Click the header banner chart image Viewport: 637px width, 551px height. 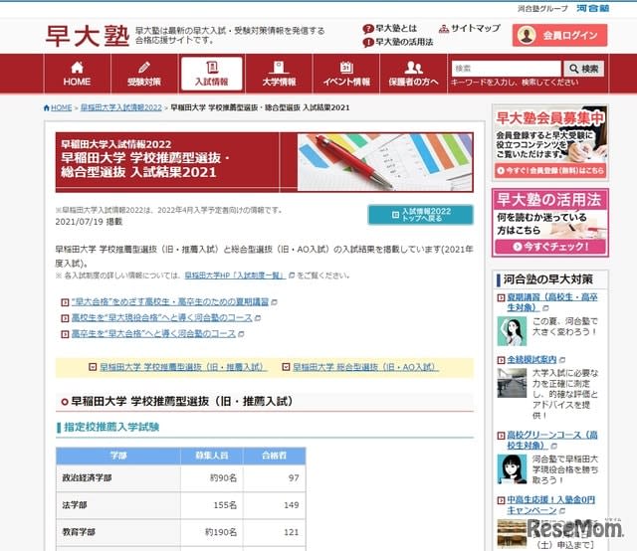click(x=385, y=162)
